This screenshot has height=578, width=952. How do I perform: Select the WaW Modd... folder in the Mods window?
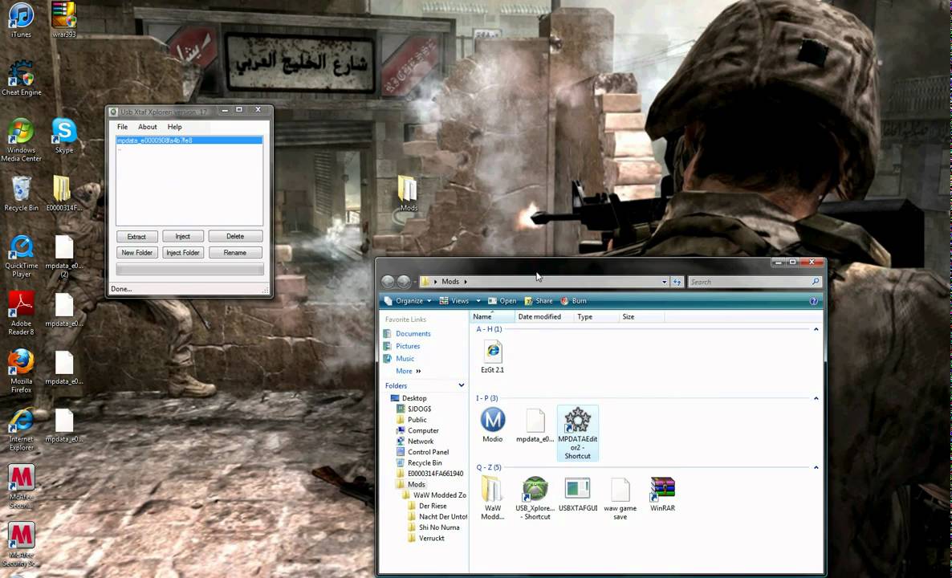pos(492,499)
